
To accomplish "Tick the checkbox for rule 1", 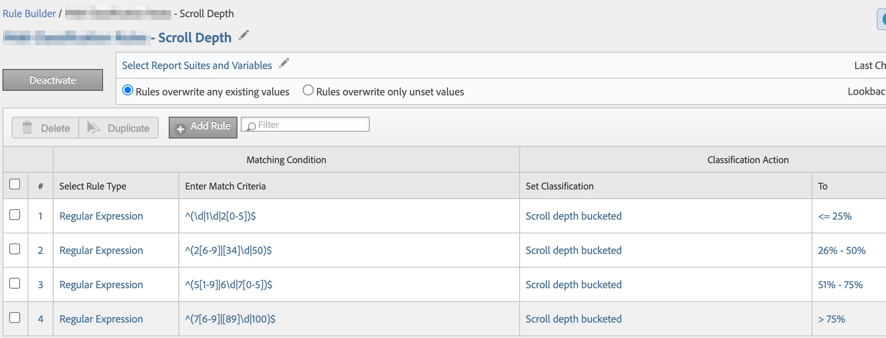I will [x=15, y=215].
